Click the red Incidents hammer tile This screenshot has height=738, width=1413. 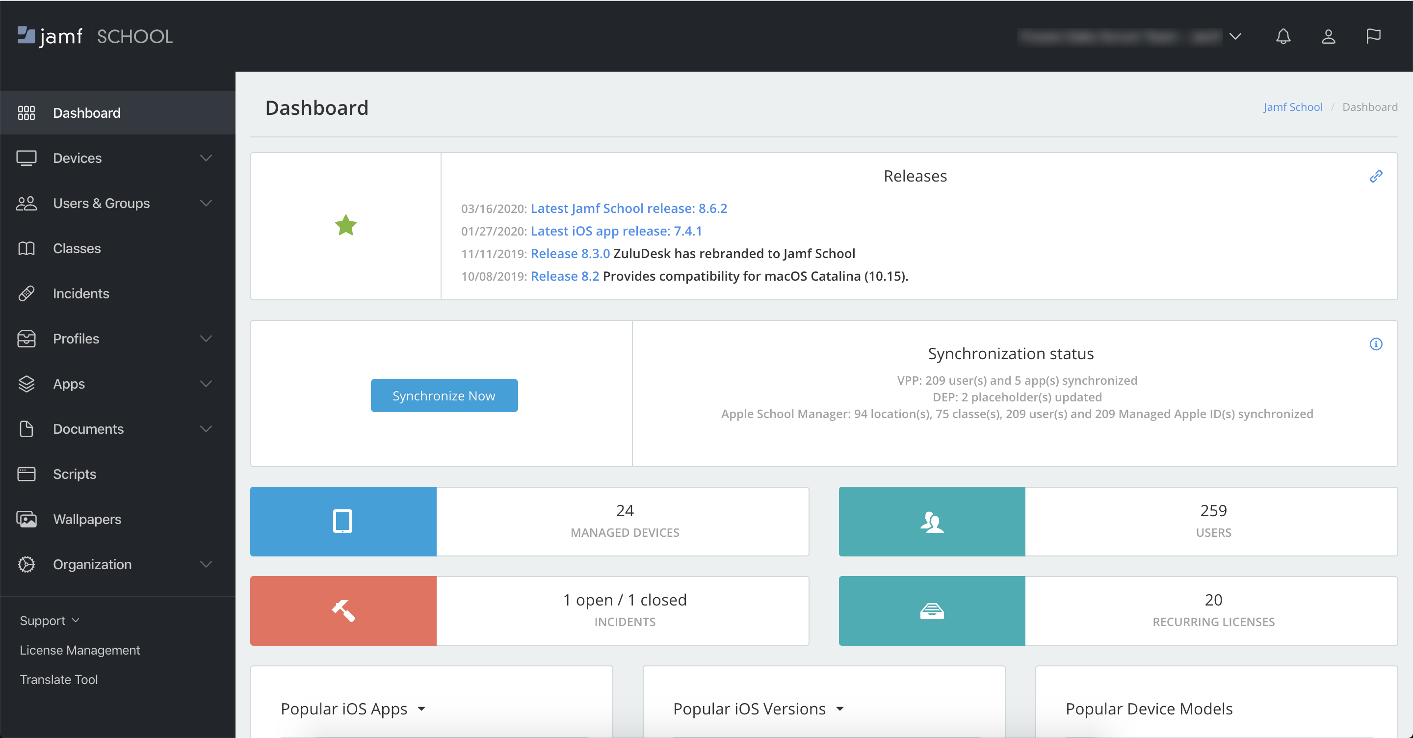click(x=343, y=610)
